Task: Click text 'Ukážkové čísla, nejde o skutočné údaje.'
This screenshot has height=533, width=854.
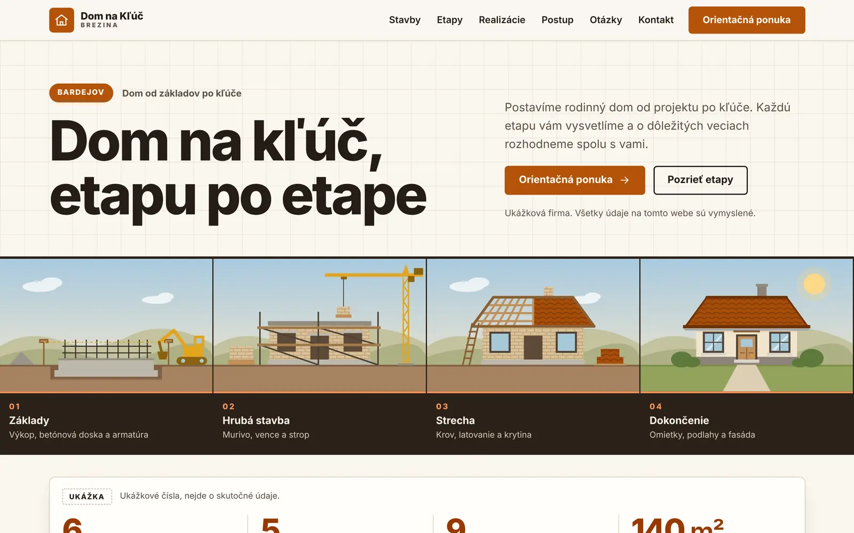Action: (200, 496)
